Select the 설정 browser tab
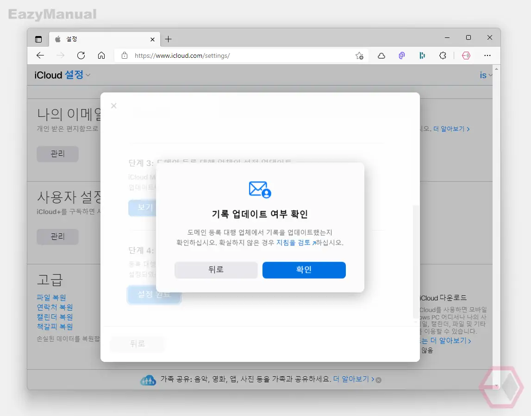The width and height of the screenshot is (531, 416). pos(103,39)
